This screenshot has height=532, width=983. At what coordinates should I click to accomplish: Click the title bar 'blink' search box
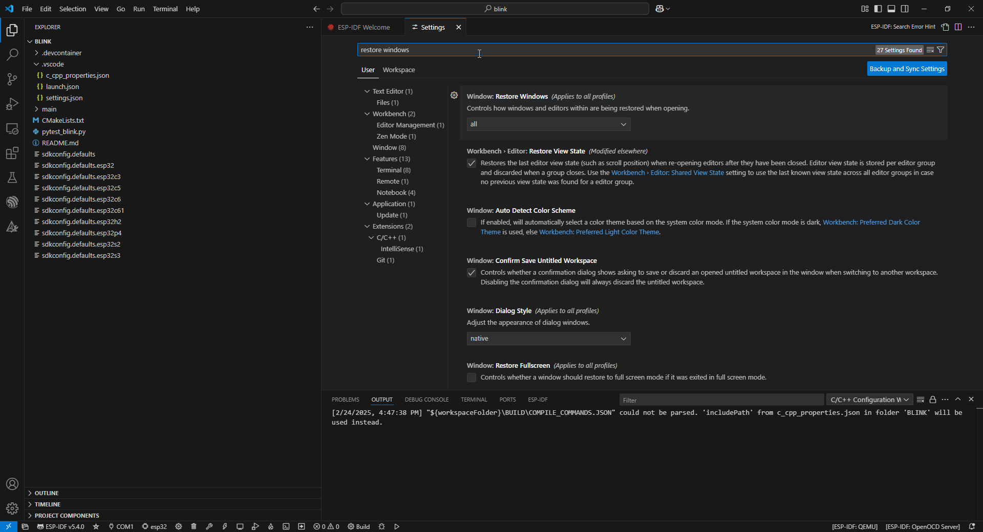coord(495,9)
